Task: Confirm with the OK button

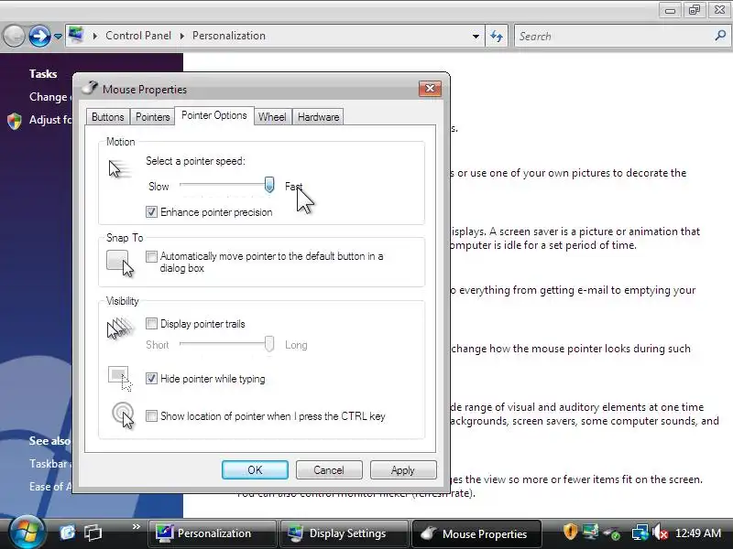Action: tap(255, 470)
